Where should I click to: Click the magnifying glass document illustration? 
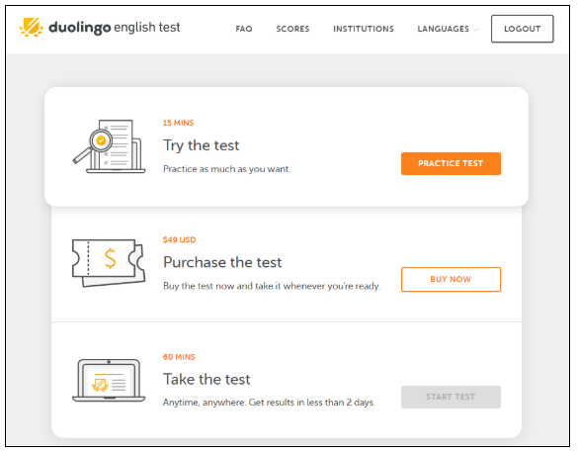(x=109, y=146)
